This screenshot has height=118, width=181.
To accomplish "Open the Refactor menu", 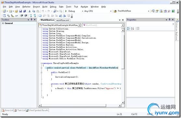I will click(26, 7).
